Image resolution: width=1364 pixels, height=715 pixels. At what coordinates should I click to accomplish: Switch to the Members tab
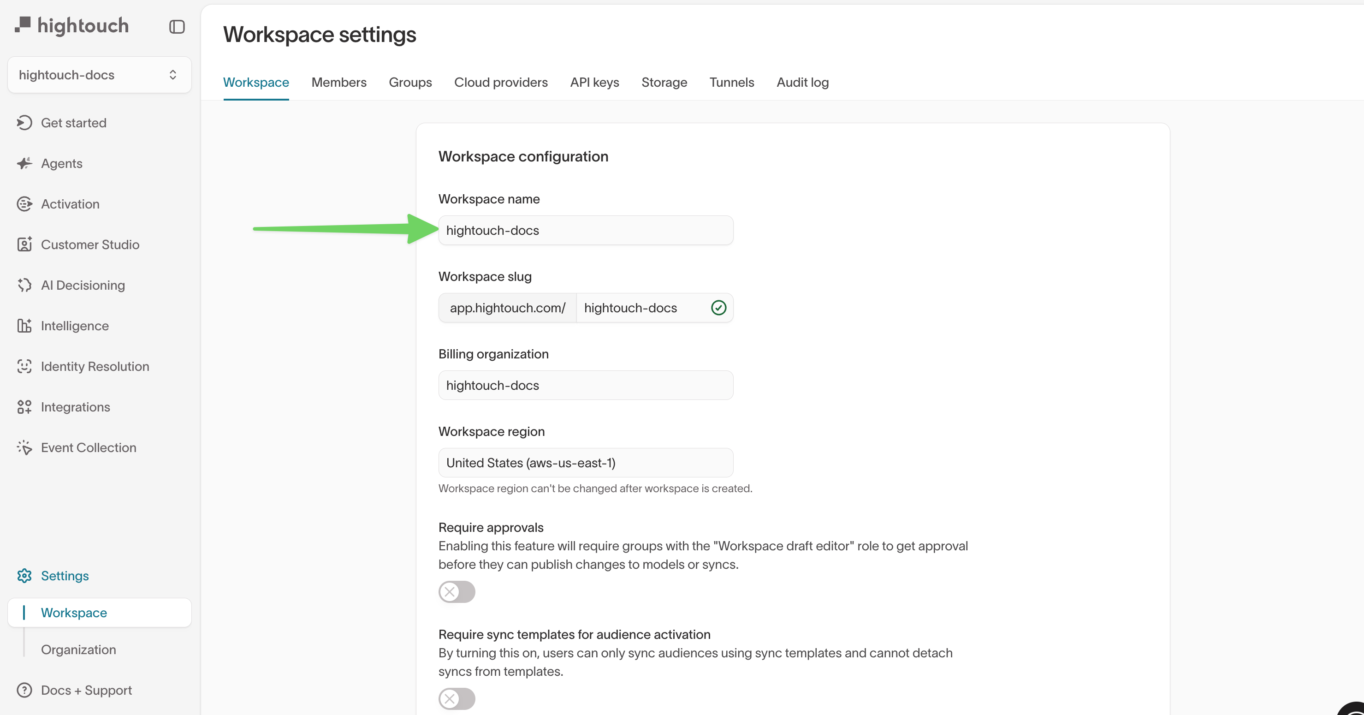[339, 82]
